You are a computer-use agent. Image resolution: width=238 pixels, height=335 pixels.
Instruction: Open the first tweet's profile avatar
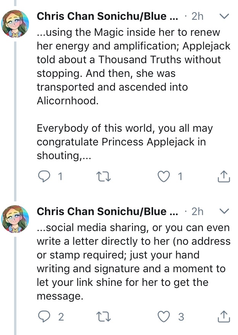tap(15, 24)
